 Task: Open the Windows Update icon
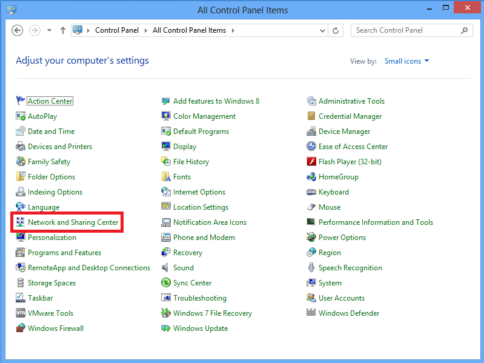coord(166,328)
